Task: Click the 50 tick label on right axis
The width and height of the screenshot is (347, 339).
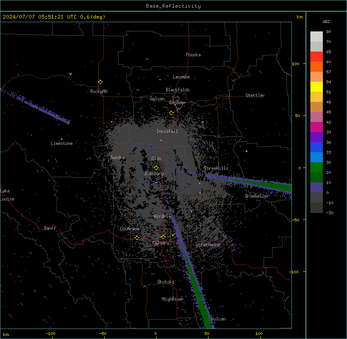Action: coord(297,116)
